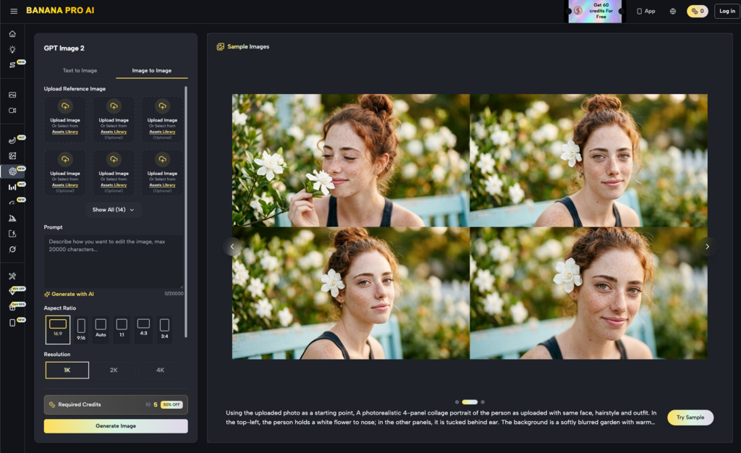Click the gift box sidebar icon
The width and height of the screenshot is (741, 453).
tap(12, 307)
